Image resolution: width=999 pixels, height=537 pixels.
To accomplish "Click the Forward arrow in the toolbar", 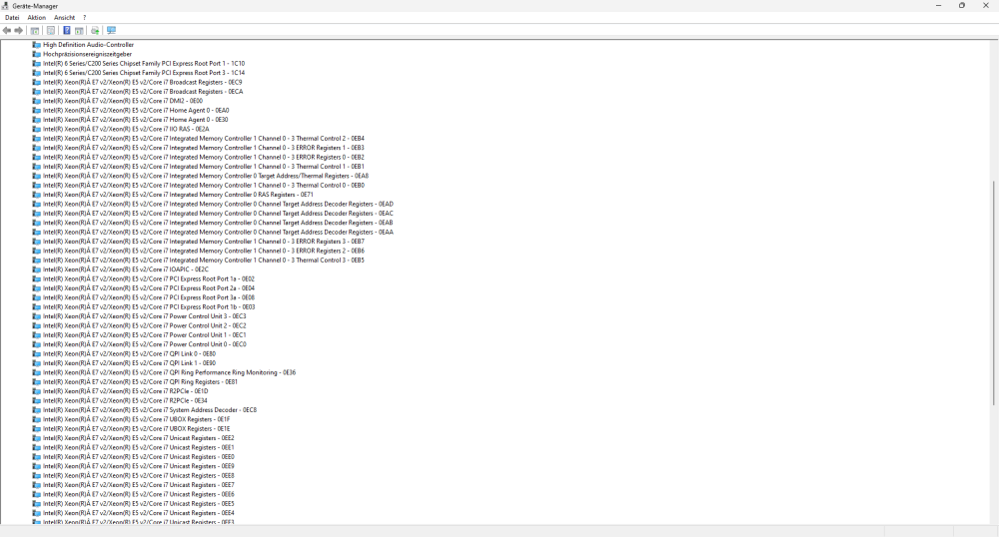I will 18,31.
